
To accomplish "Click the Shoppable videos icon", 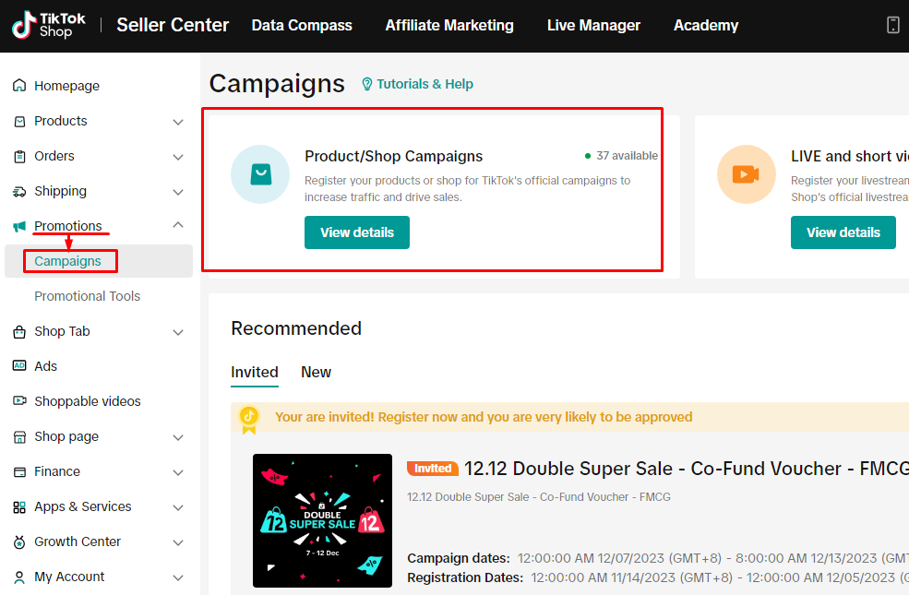I will (19, 401).
